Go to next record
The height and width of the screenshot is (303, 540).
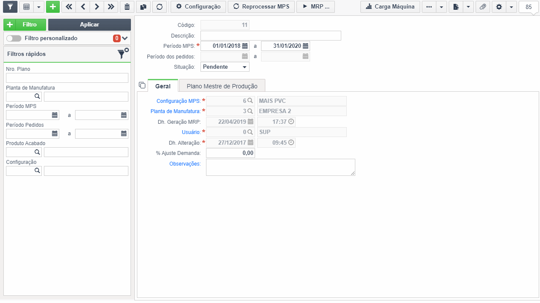(97, 7)
